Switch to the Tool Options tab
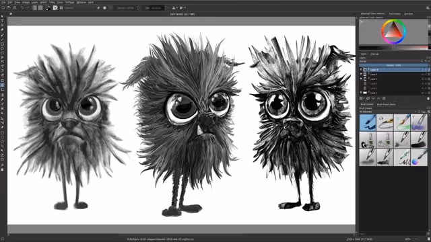 tap(395, 13)
